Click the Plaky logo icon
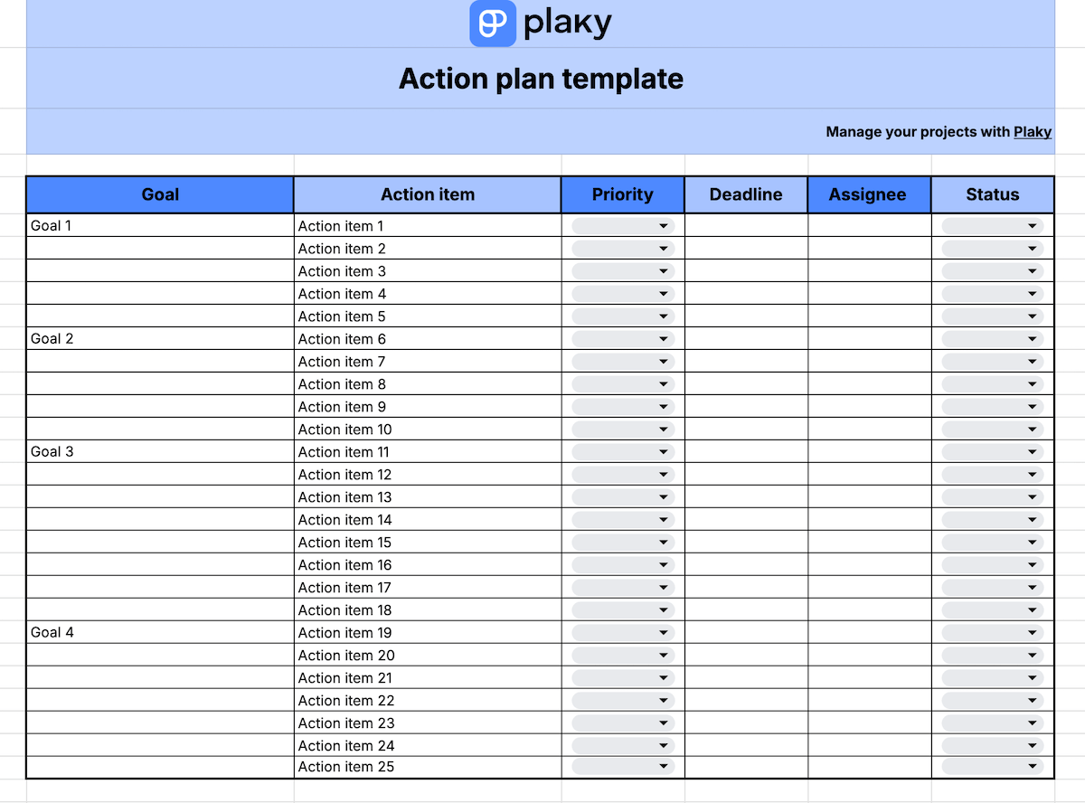This screenshot has width=1085, height=803. tap(493, 24)
